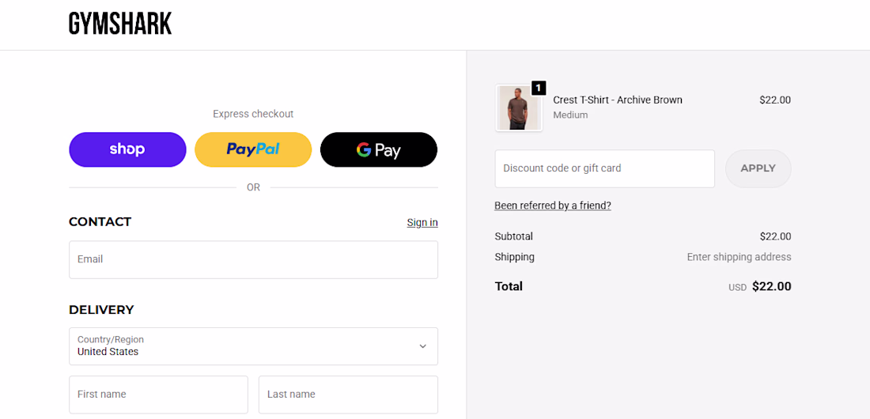Choose PayPal express checkout
870x419 pixels.
click(253, 149)
